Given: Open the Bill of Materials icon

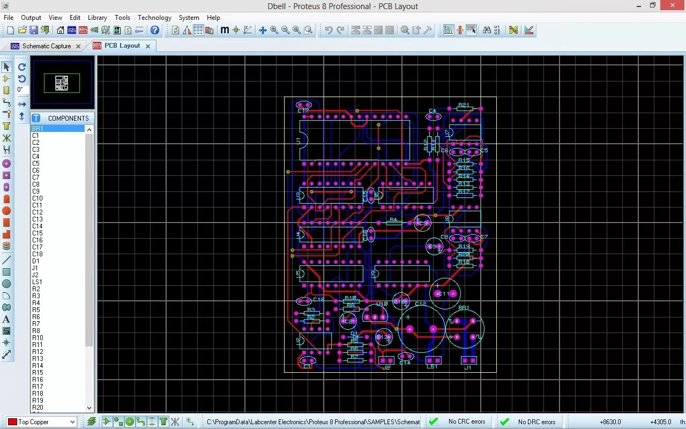Looking at the screenshot, I should [x=128, y=30].
